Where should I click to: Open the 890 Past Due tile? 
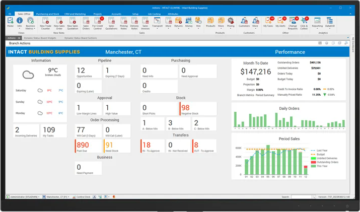[88, 146]
